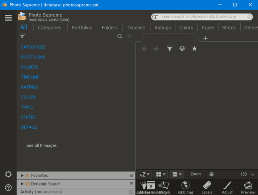The width and height of the screenshot is (258, 195).
Task: Navigate forward with the right arrow
Action: 156,49
